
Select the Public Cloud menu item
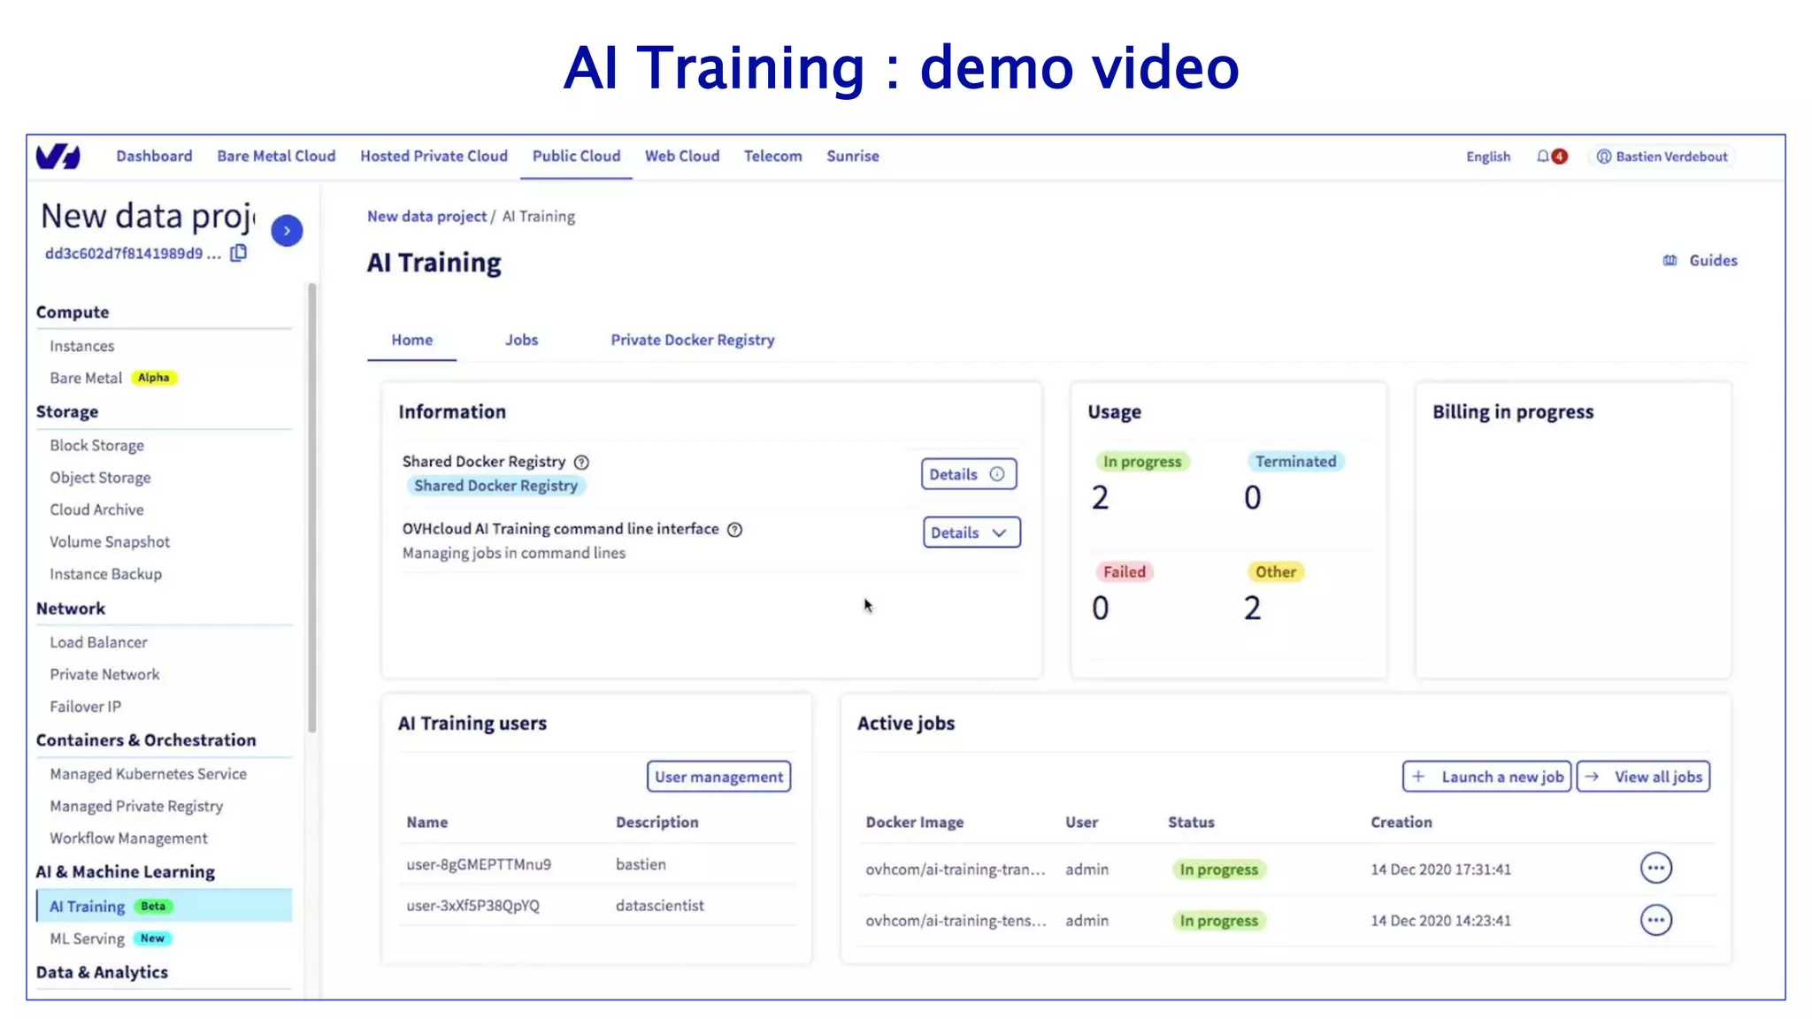click(576, 156)
